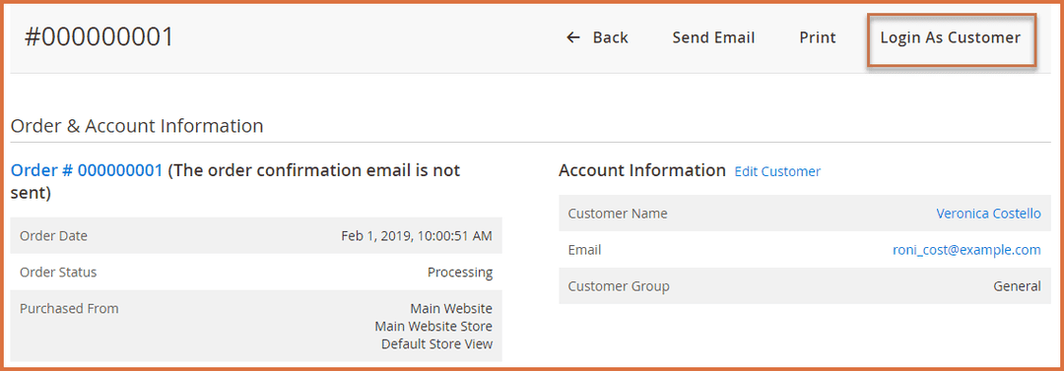Click the Order & Account Information heading

click(137, 126)
